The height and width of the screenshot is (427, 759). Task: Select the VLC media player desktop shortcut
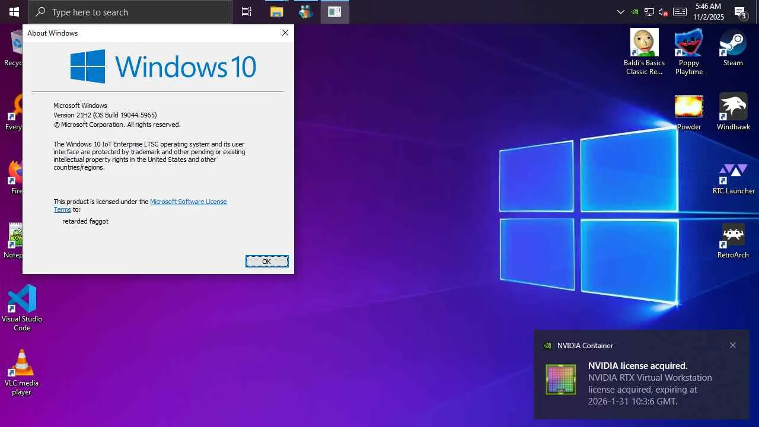point(22,372)
